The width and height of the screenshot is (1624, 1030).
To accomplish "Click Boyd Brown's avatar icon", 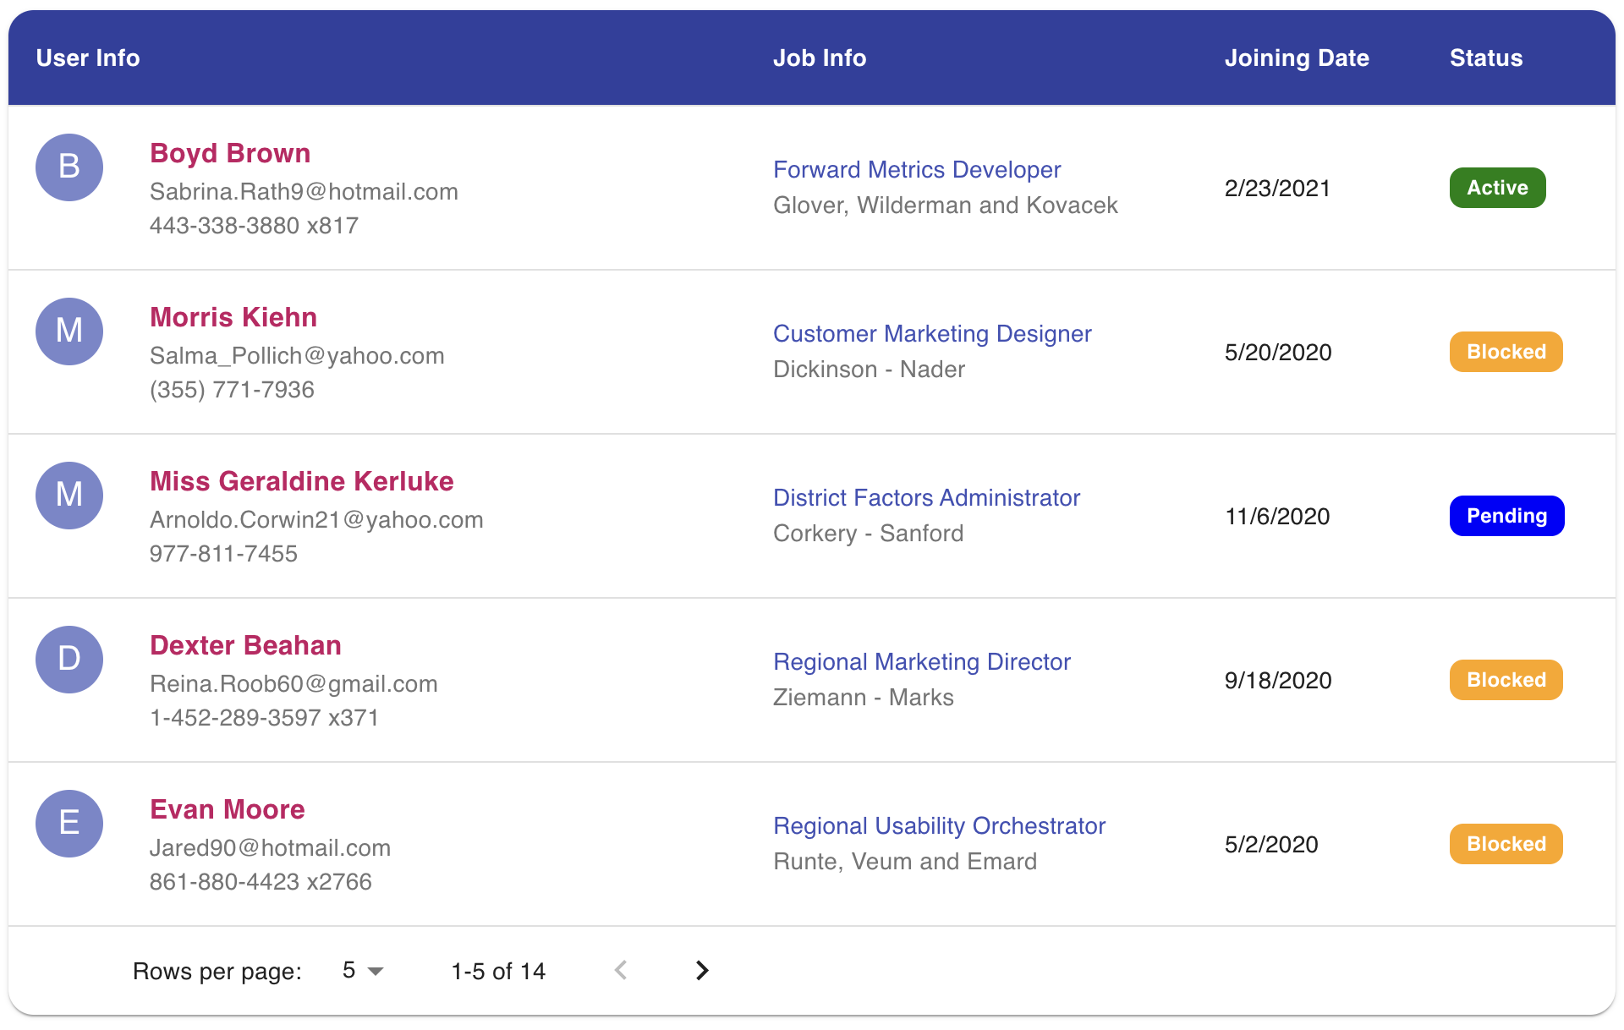I will [69, 167].
